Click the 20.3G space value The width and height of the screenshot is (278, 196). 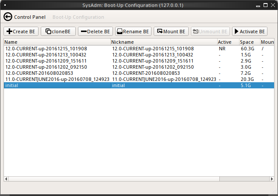pyautogui.click(x=247, y=79)
